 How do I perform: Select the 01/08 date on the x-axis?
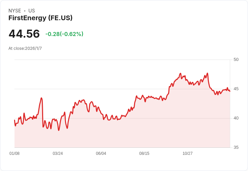click(x=14, y=153)
